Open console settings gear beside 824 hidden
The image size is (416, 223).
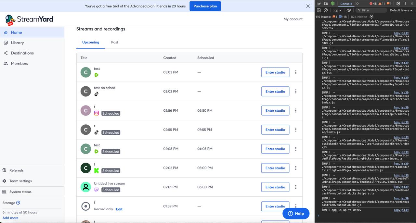pos(371,17)
